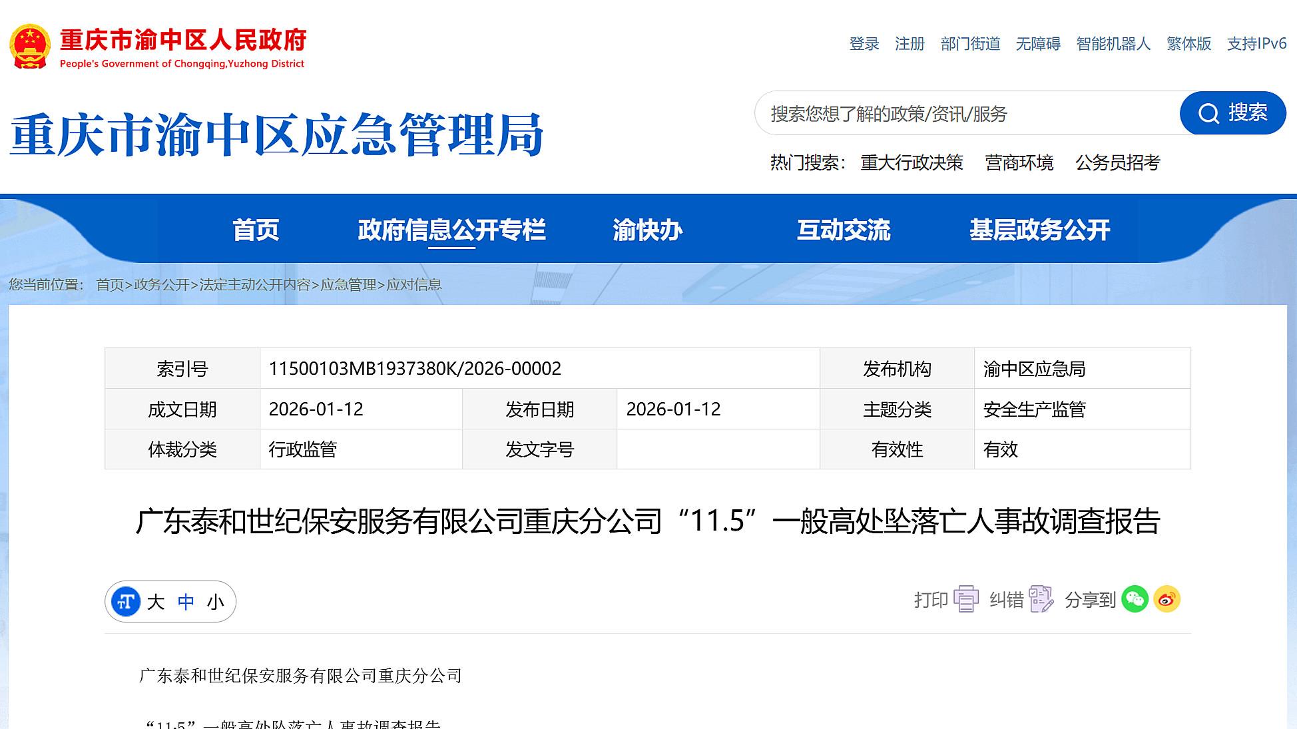Click the 注册 registration link
The height and width of the screenshot is (729, 1297).
[x=909, y=44]
